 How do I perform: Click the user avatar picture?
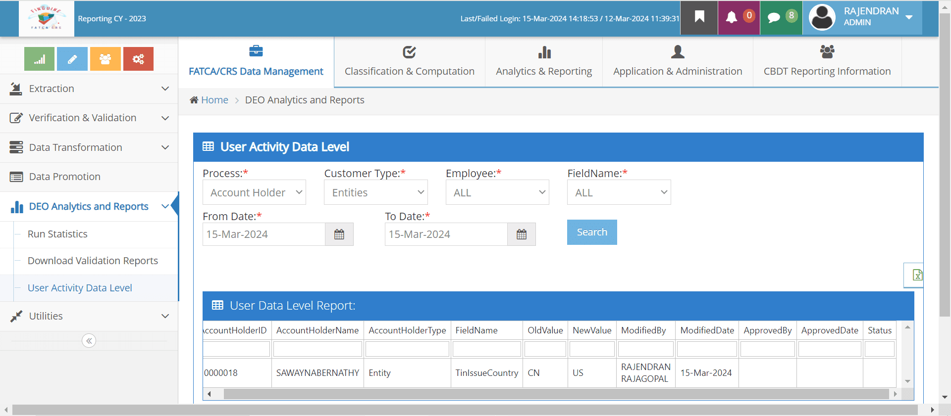tap(822, 17)
